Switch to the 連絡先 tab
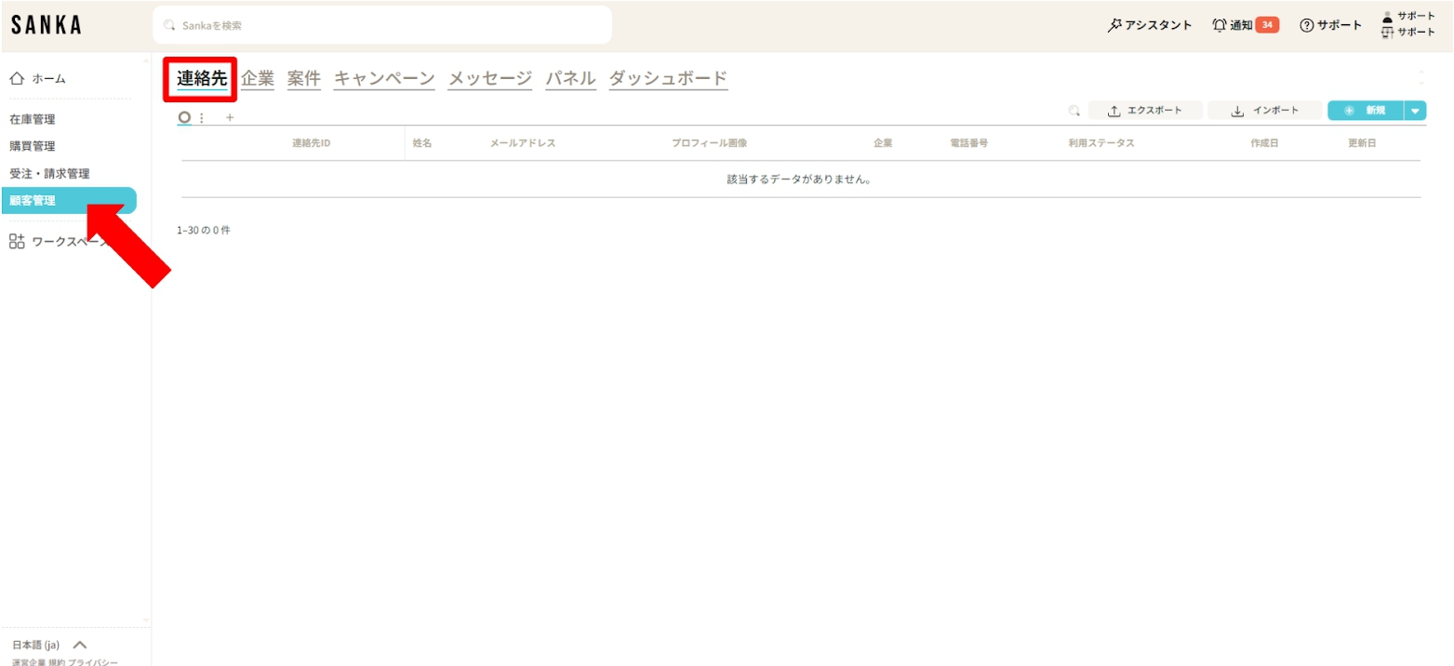This screenshot has width=1454, height=666. pos(202,79)
